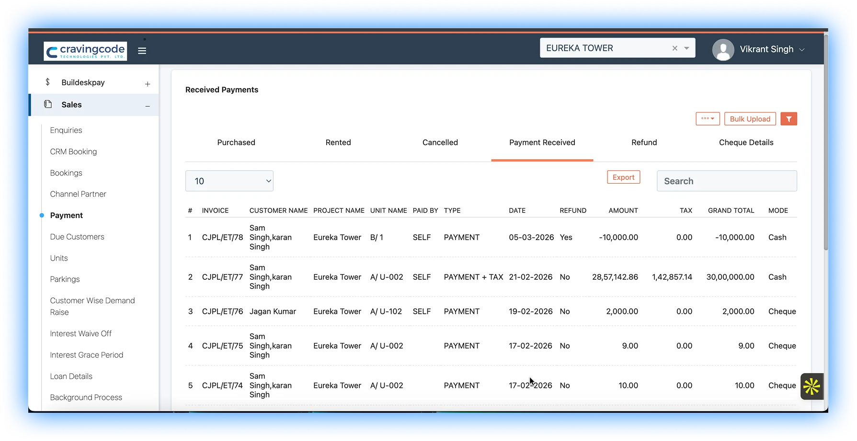Open the rows-per-page 10 dropdown

(229, 181)
